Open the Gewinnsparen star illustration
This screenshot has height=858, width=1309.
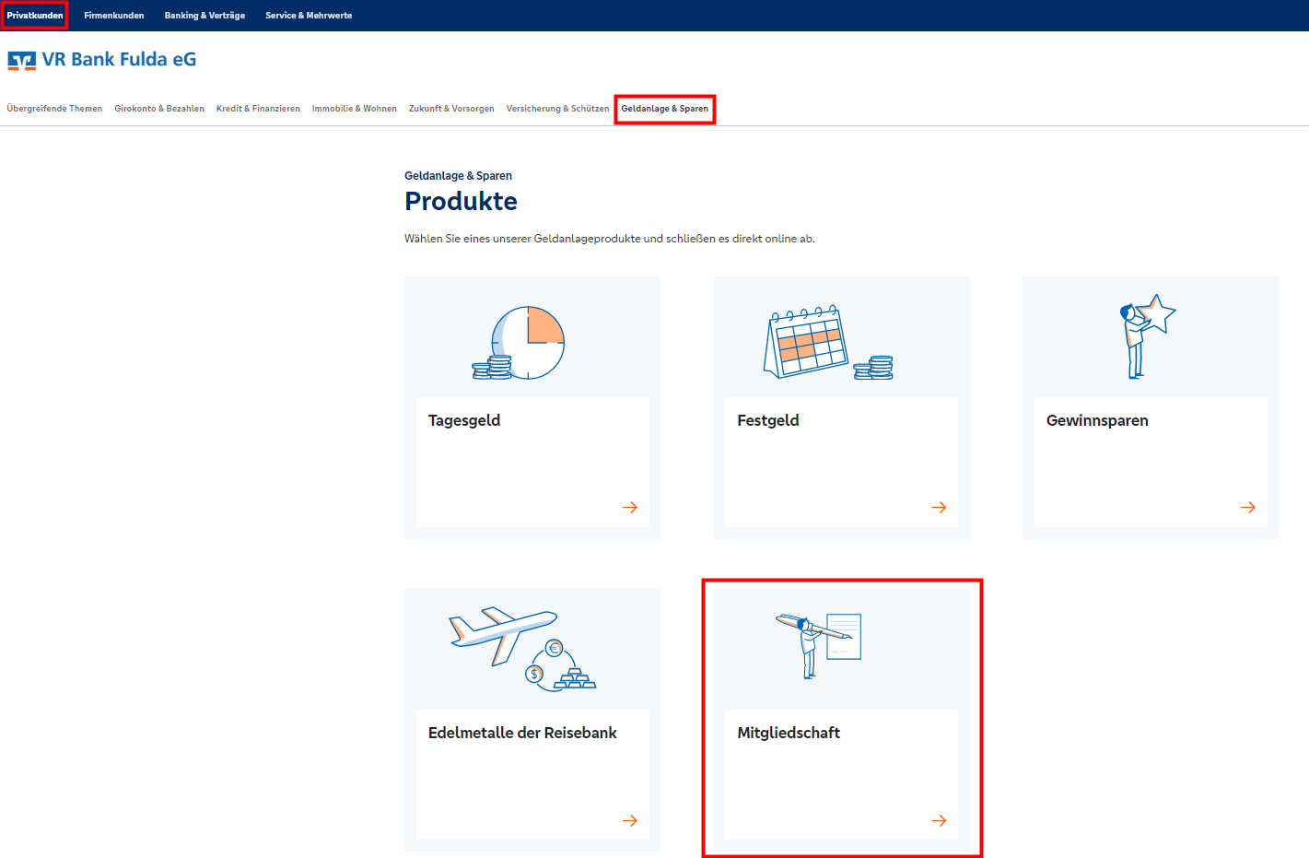click(1147, 336)
